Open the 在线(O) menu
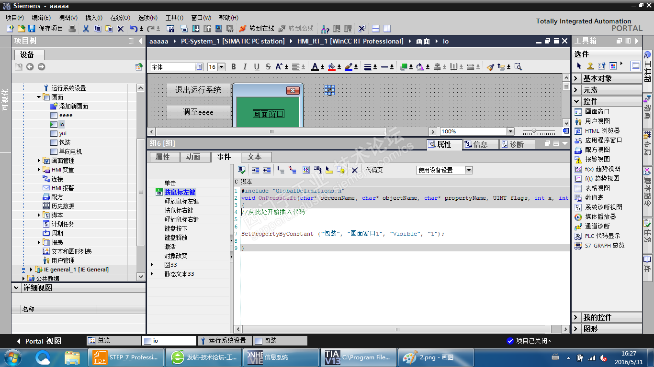 (x=120, y=18)
